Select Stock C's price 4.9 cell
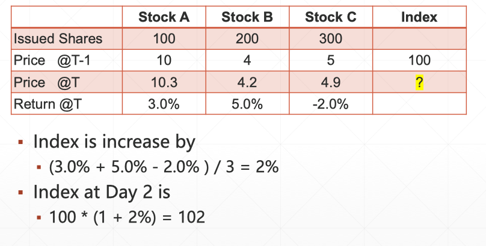 [x=331, y=82]
